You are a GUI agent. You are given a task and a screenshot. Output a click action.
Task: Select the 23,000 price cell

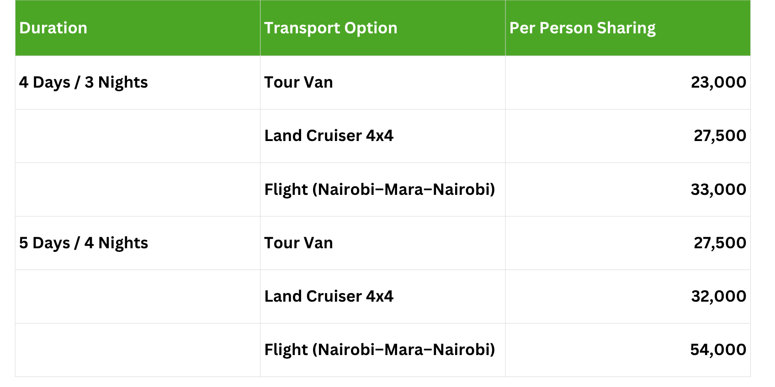coord(718,83)
